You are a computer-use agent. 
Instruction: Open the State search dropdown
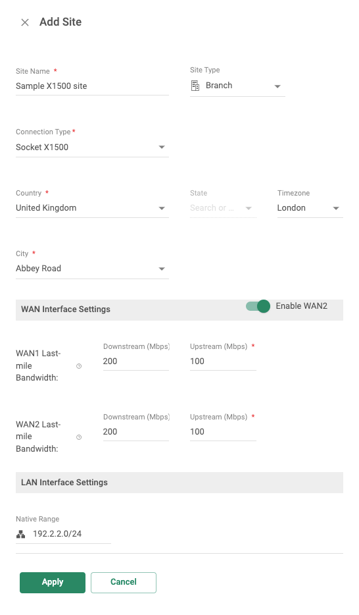coord(223,208)
